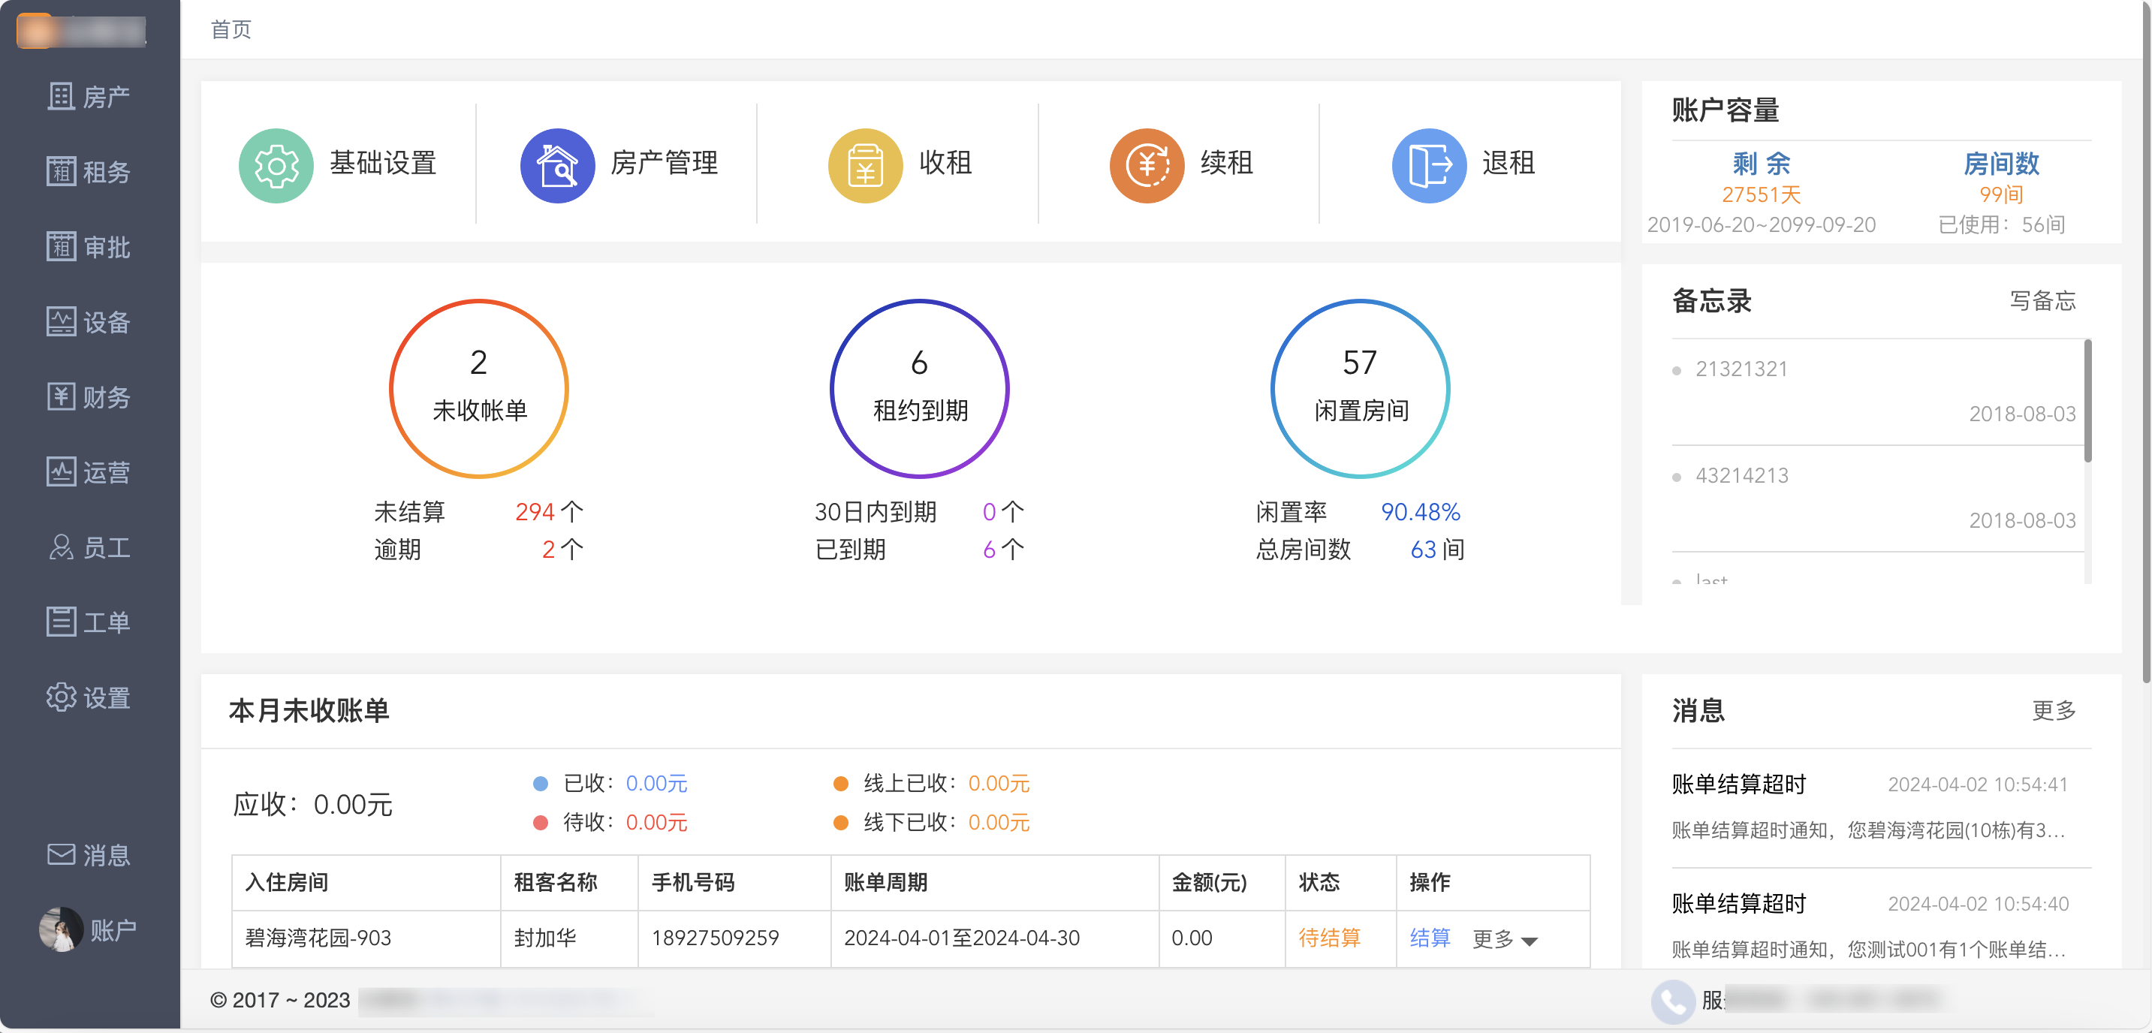Click the 总房间数 63 value
This screenshot has height=1033, width=2152.
[1424, 550]
